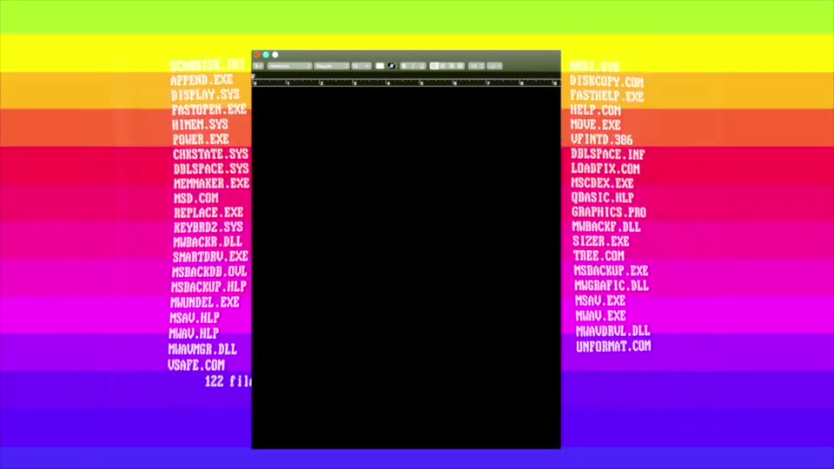Screen dimensions: 834x469
Task: Click MWGRAFIC.DLL file name
Action: pyautogui.click(x=612, y=286)
